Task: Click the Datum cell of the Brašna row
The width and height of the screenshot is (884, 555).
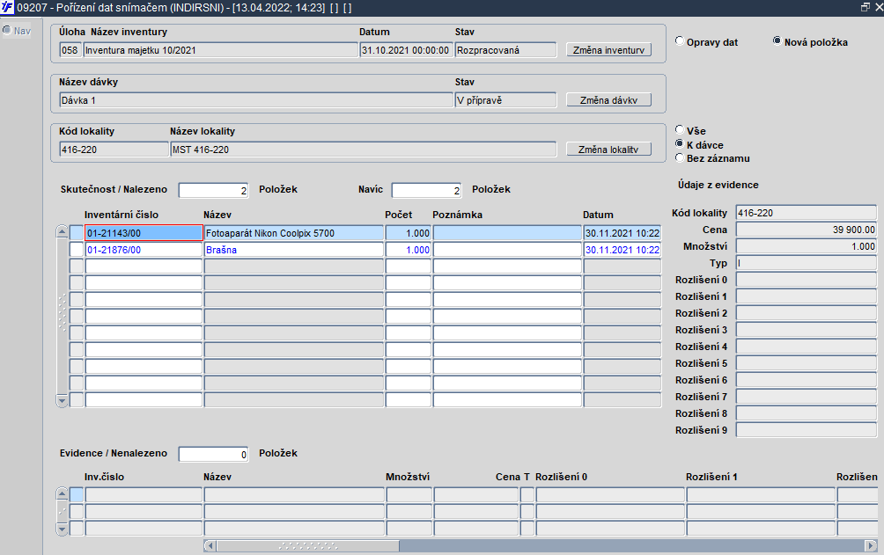Action: [x=622, y=250]
